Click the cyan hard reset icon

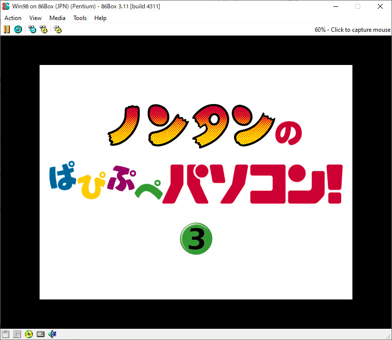pyautogui.click(x=18, y=29)
